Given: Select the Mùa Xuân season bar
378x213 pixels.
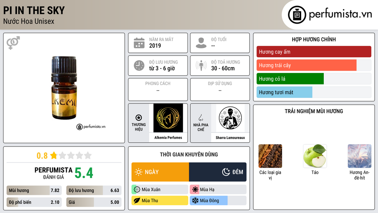Looking at the screenshot, I should click(159, 190).
